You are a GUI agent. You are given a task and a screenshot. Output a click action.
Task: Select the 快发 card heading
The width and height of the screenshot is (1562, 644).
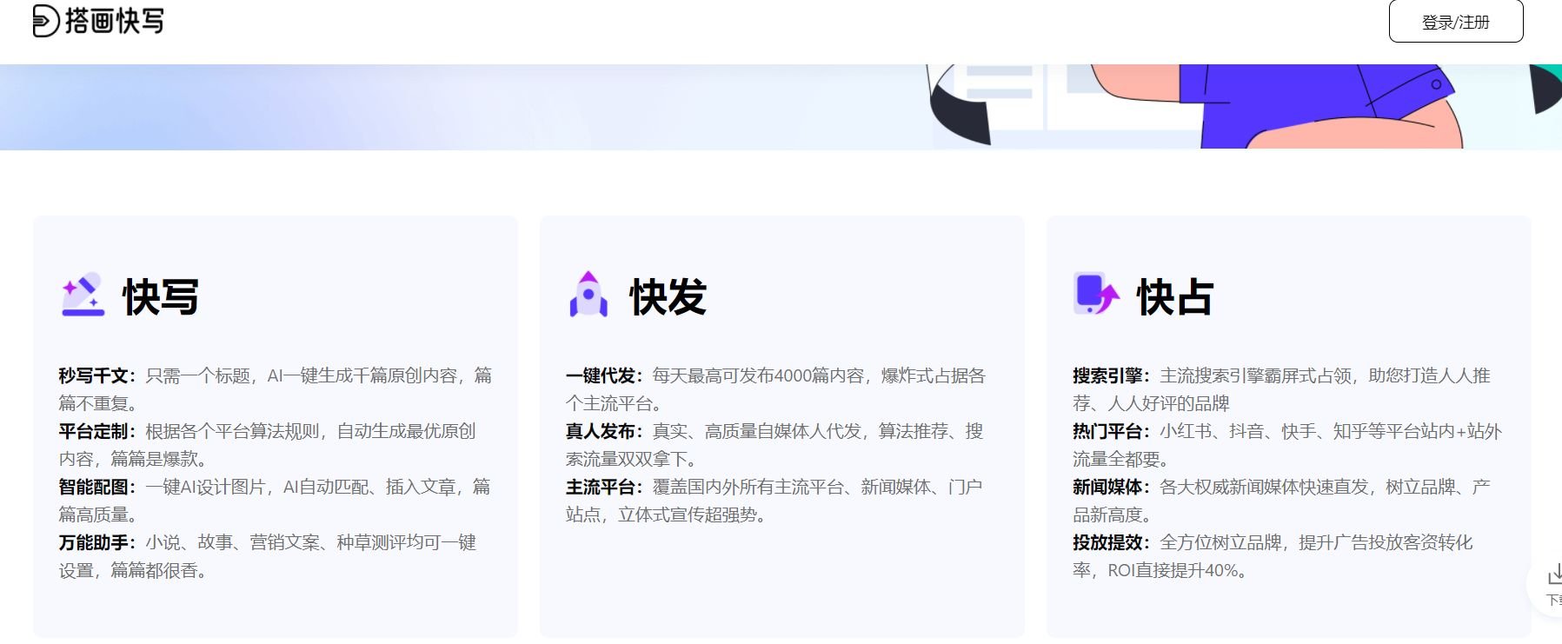[x=668, y=297]
